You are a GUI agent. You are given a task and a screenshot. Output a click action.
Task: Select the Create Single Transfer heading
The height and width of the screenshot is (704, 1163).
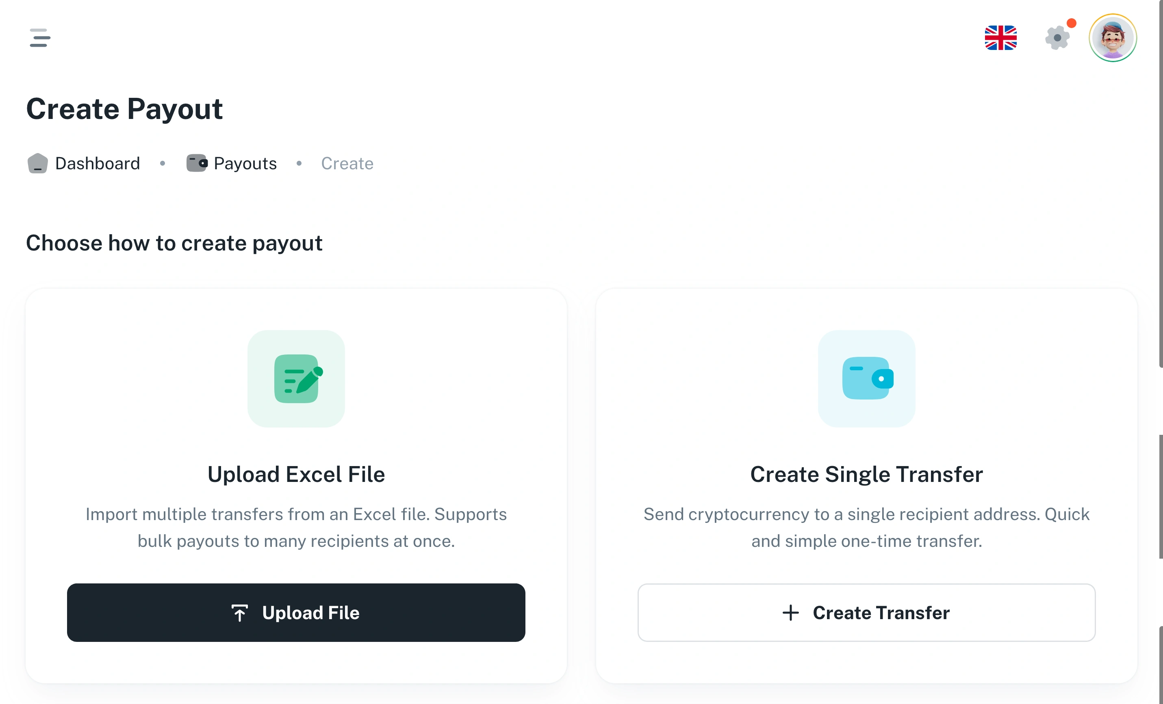click(x=866, y=474)
